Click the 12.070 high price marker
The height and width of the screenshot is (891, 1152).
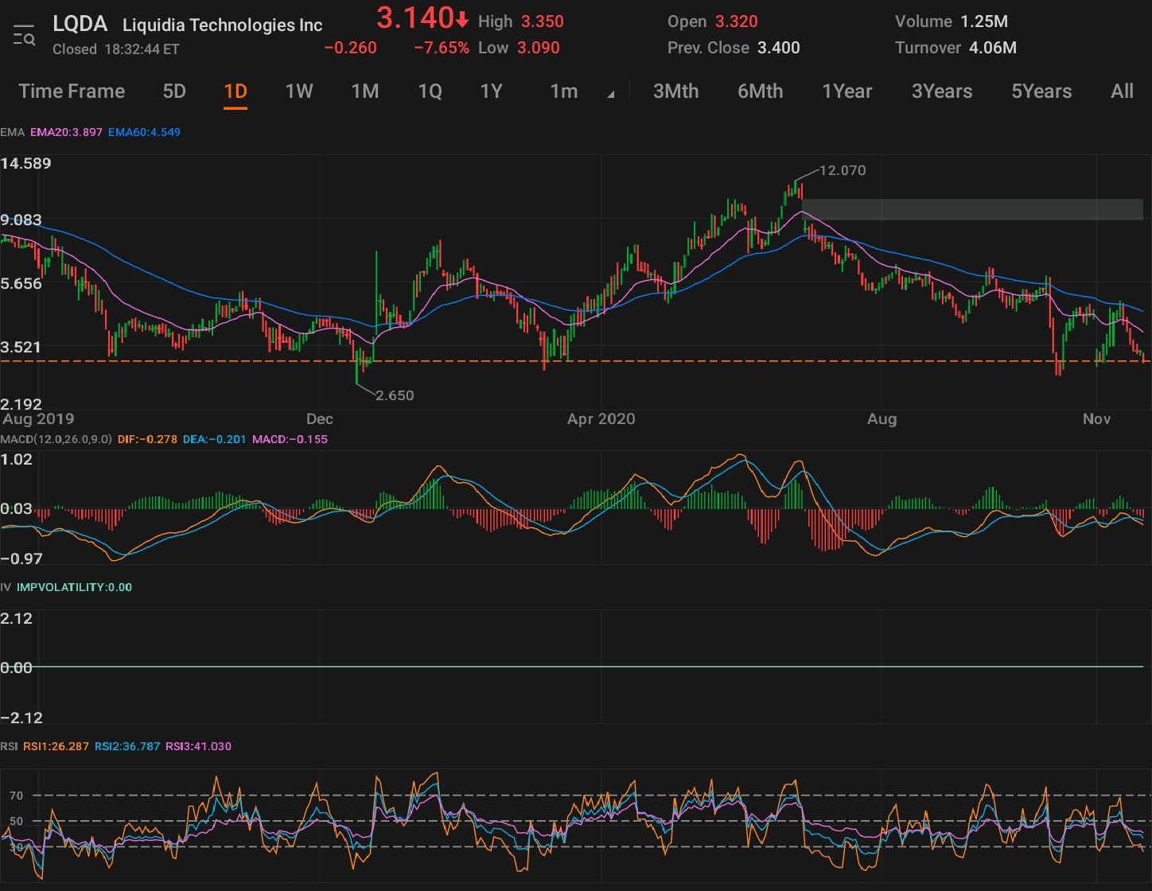point(843,170)
